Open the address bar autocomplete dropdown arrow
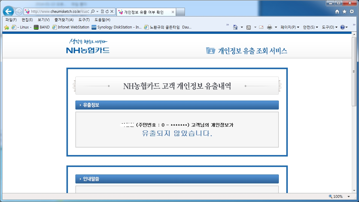The image size is (359, 202). (97, 11)
